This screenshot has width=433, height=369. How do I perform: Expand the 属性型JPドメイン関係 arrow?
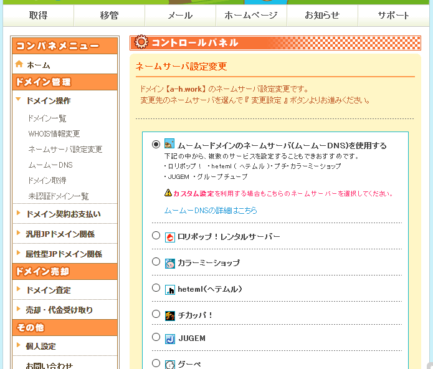pos(18,252)
